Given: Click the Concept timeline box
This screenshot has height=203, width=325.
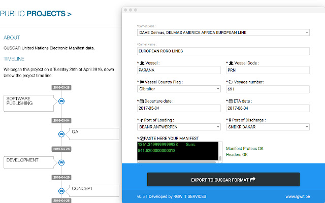Looking at the screenshot, I should coord(94,191).
